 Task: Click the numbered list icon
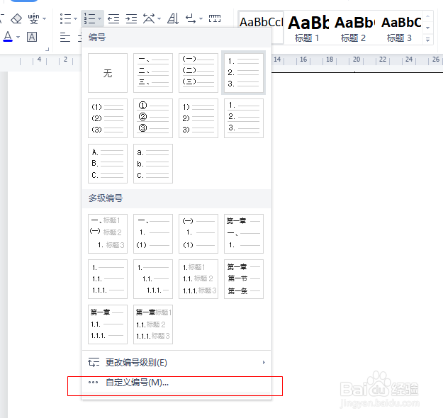point(89,19)
